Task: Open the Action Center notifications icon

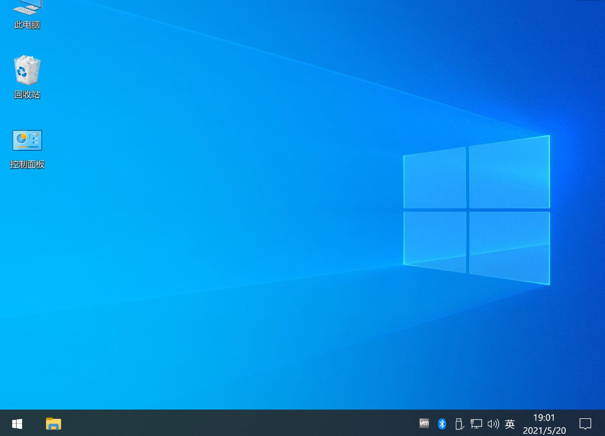Action: (x=585, y=424)
